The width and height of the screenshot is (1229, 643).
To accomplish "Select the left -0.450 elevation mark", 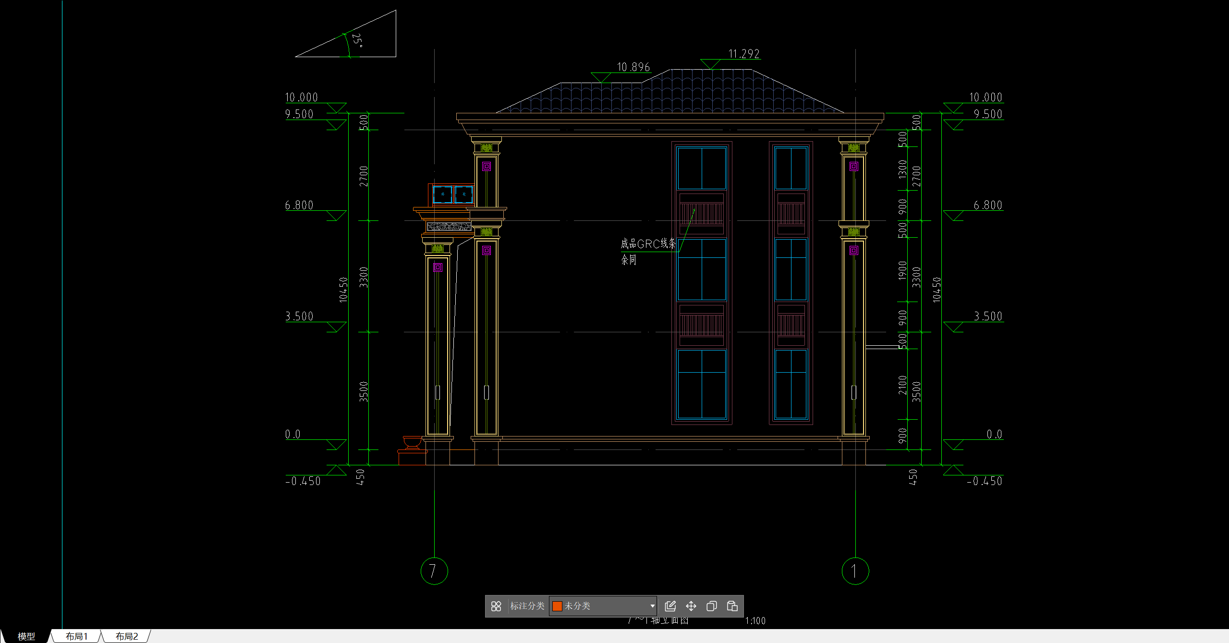I will pos(303,481).
